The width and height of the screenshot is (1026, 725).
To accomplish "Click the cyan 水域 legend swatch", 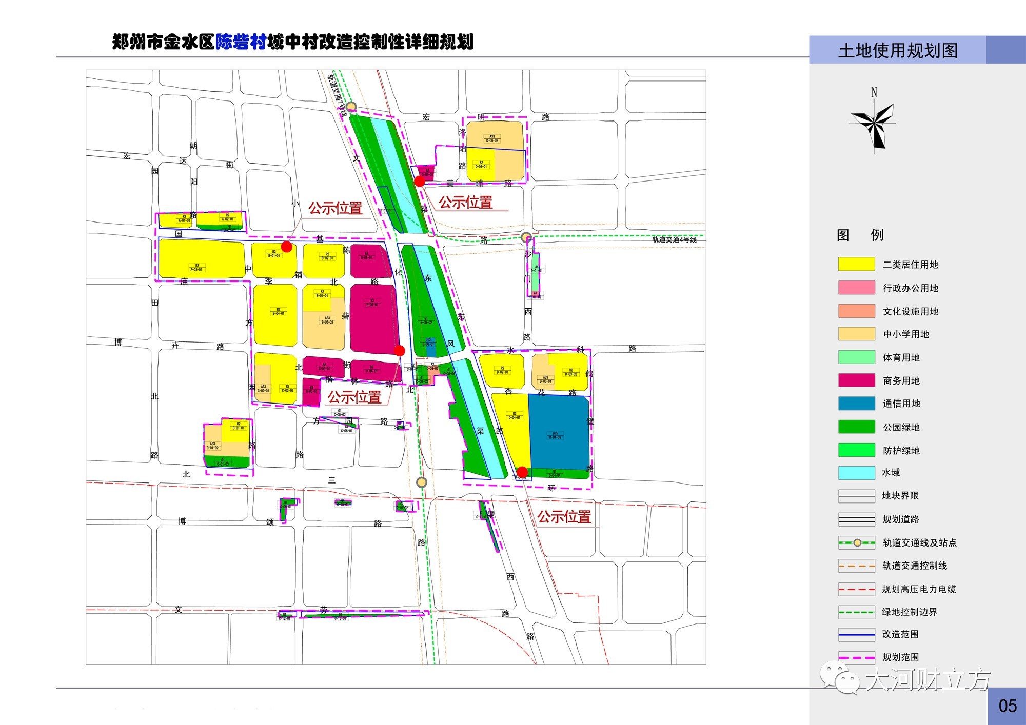I will 856,473.
